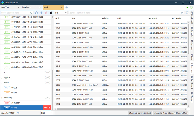Click the second table column header 命令
Screen dimensions: 194x116
pyautogui.click(x=73, y=18)
